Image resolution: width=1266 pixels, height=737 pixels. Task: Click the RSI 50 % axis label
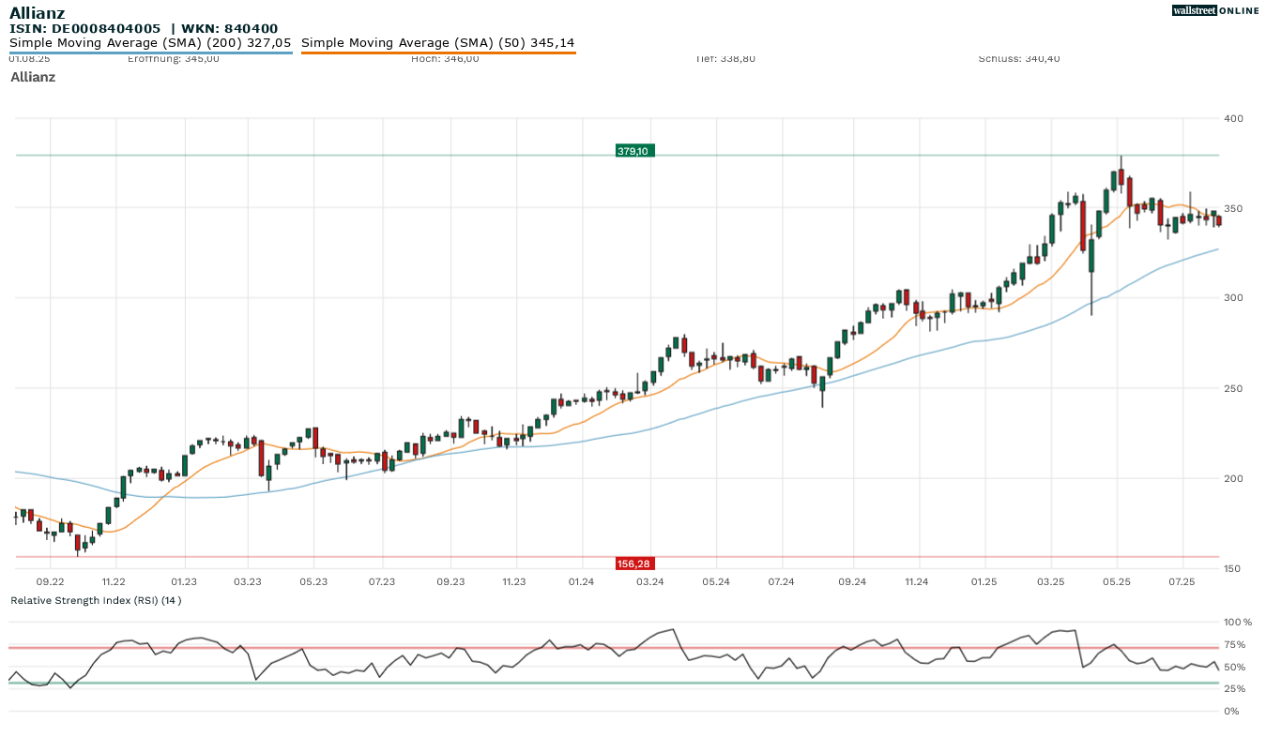[x=1235, y=668]
